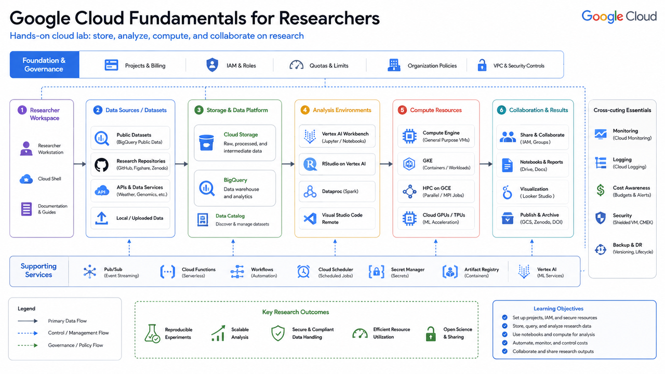Click the Organization Policies building icon
This screenshot has height=374, width=665.
coord(394,65)
